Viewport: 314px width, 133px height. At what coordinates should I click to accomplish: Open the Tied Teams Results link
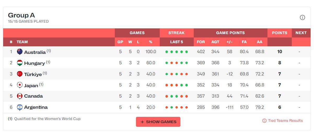(285, 121)
